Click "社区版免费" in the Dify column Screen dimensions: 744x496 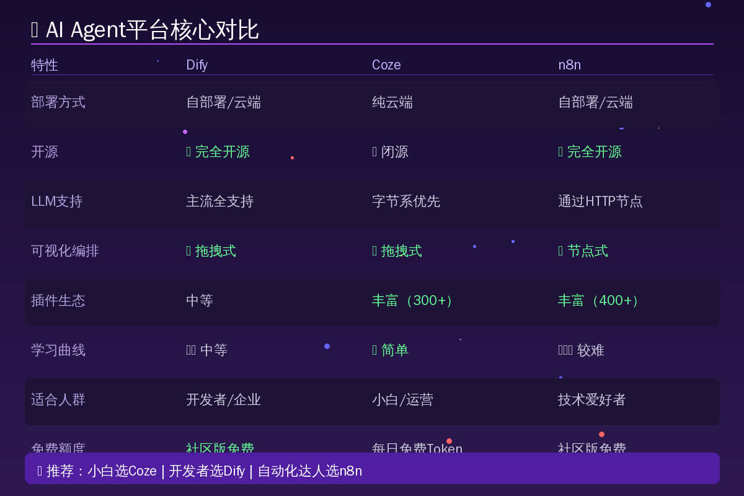(220, 448)
